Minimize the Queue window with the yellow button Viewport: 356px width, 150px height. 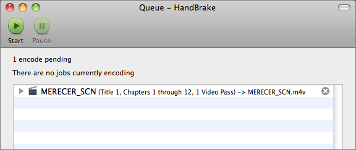(x=23, y=7)
